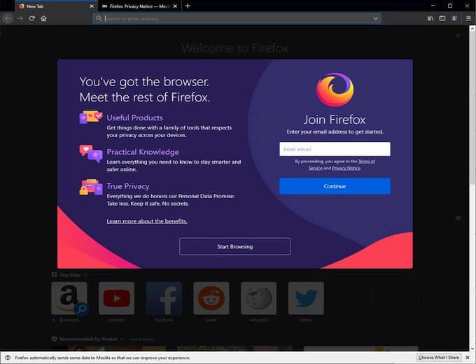Open the Library toolbar icon
The height and width of the screenshot is (364, 476).
[430, 18]
